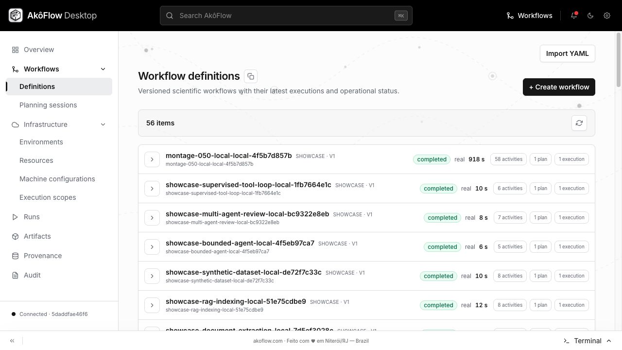Screen dimensions: 622x350
Task: Expand showcase-bounded-agent row
Action: [152, 247]
